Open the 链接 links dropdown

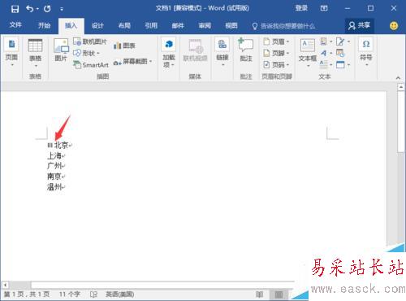coord(222,52)
